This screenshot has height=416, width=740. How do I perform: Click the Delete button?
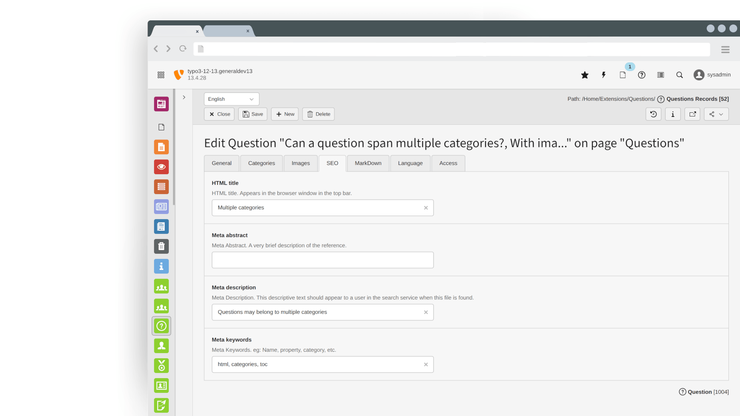(x=318, y=114)
